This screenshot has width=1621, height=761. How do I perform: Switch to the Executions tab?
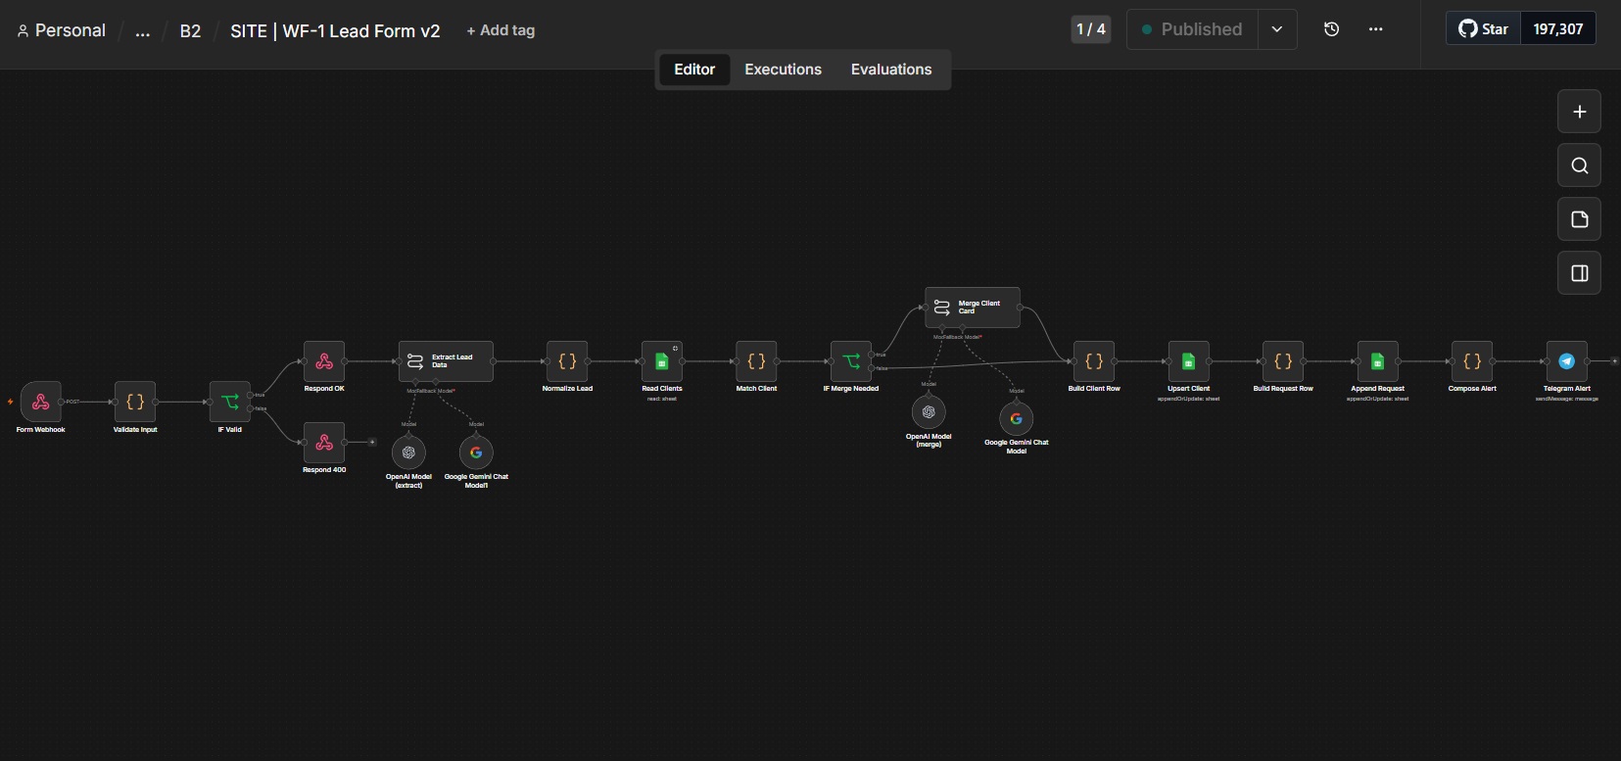coord(783,70)
